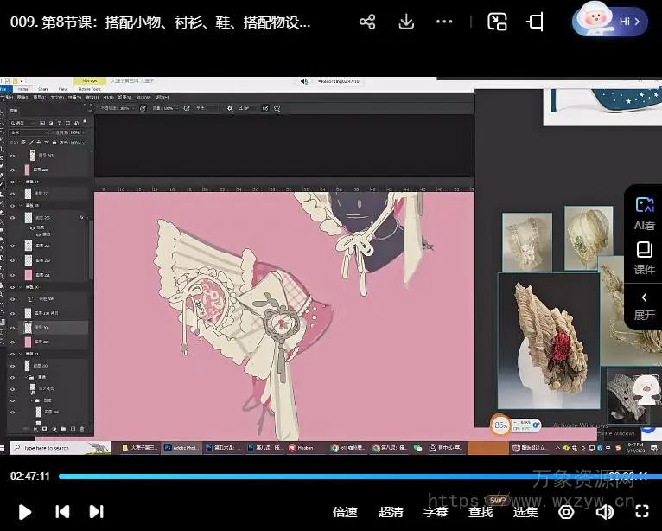The width and height of the screenshot is (662, 531).
Task: Click the 查找 search button
Action: pyautogui.click(x=481, y=511)
